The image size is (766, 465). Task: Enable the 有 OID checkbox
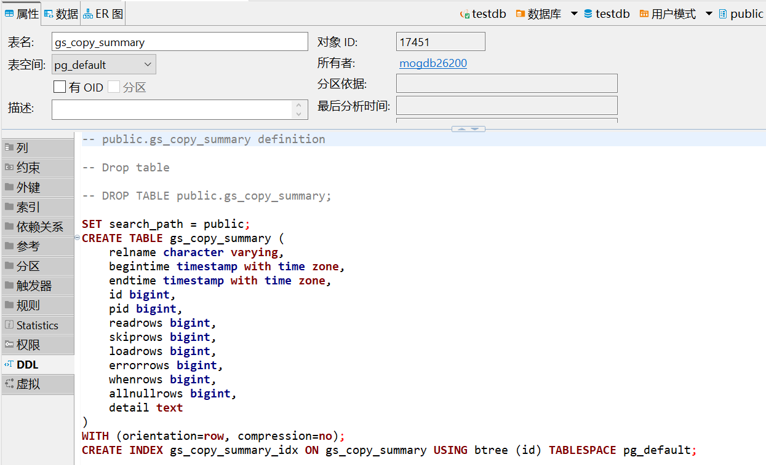click(x=60, y=87)
